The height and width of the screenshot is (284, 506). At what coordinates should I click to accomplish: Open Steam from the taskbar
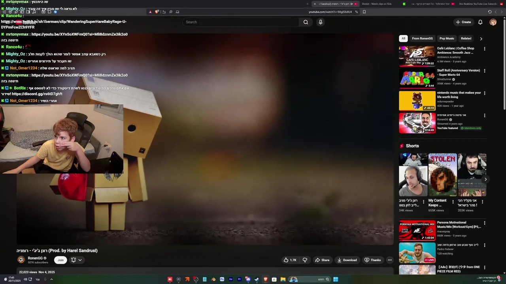pyautogui.click(x=257, y=279)
